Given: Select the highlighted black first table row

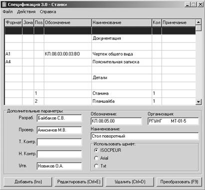Looking at the screenshot, I should (x=100, y=30).
